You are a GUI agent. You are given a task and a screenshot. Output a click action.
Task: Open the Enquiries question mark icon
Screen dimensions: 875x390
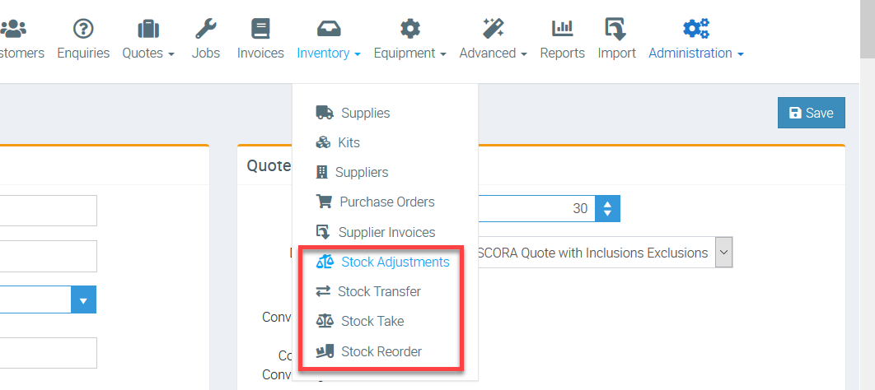(83, 29)
